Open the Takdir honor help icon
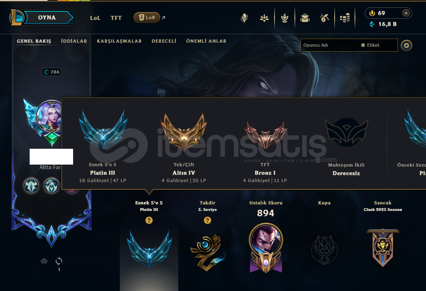 207,220
